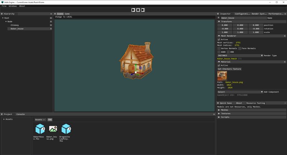Toggle the game object active checkbox beside name

point(218,18)
